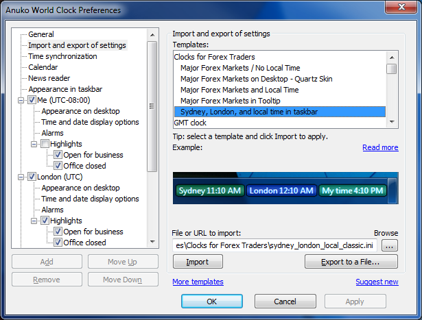The width and height of the screenshot is (422, 320).
Task: Uncheck Open for business under Me
Action: coord(58,155)
